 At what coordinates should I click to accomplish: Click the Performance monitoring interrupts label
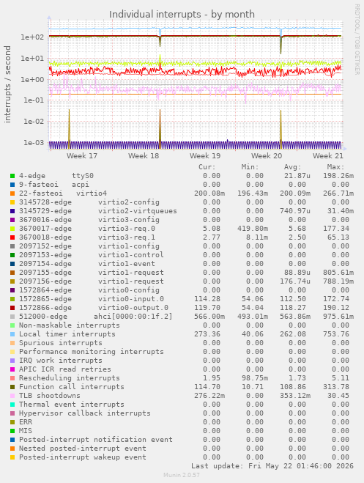click(x=92, y=352)
